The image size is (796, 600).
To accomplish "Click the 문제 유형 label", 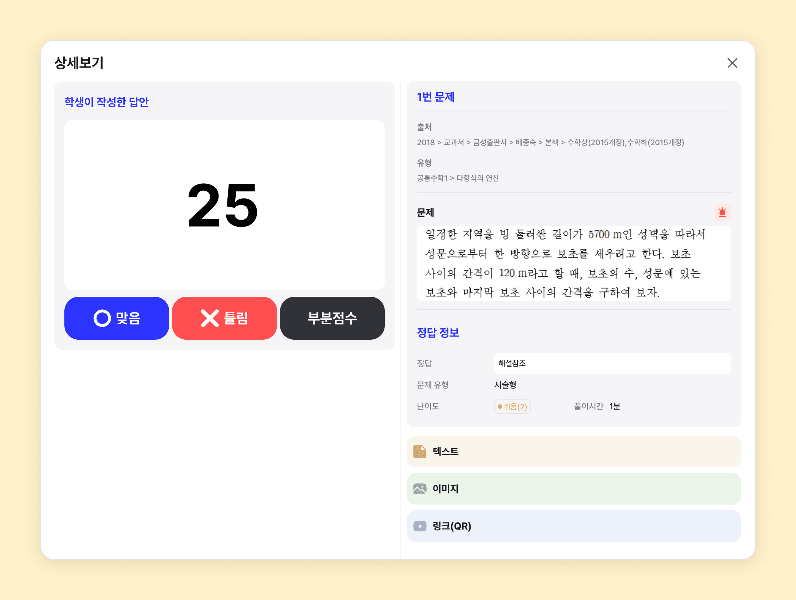I will (x=432, y=385).
